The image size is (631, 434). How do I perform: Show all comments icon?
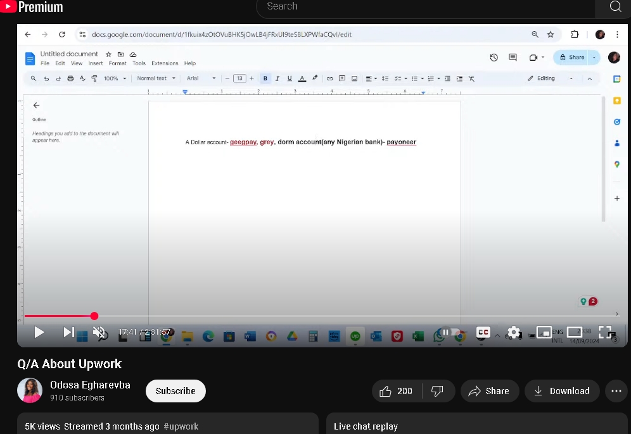click(x=513, y=58)
